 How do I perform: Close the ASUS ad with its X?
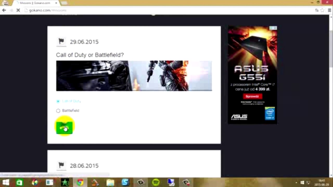[x=275, y=28]
